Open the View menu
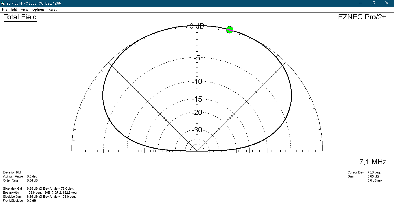The image size is (394, 213). point(25,10)
